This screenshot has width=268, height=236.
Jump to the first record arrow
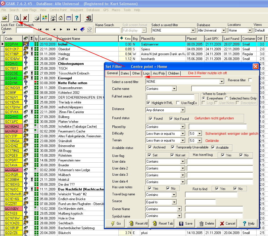coord(40,30)
